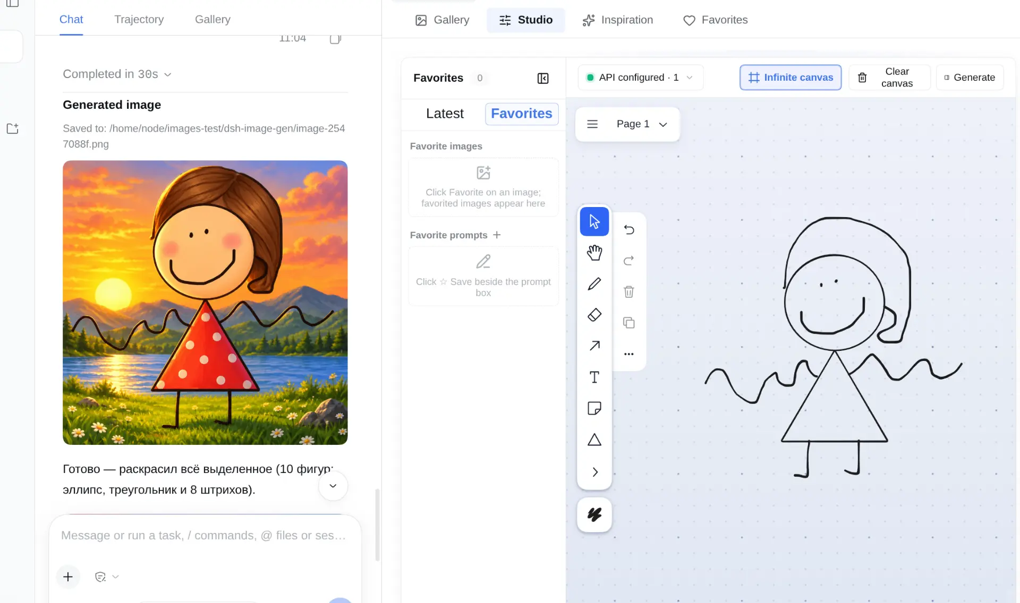Delete selection with trash icon in toolbar
Viewport: 1020px width, 603px height.
tap(629, 291)
